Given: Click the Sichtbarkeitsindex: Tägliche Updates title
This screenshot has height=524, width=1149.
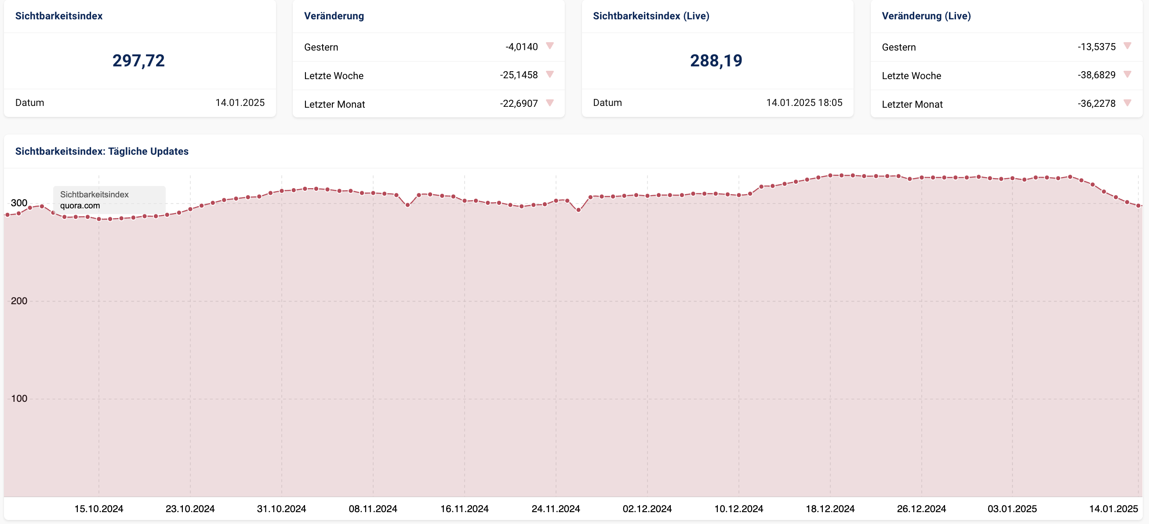Looking at the screenshot, I should click(x=102, y=152).
